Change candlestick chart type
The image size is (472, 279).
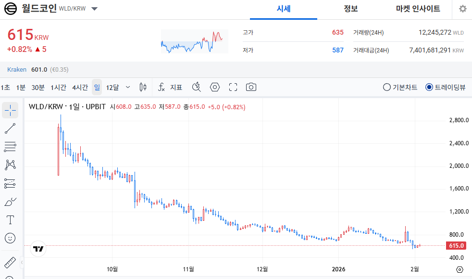click(x=143, y=87)
